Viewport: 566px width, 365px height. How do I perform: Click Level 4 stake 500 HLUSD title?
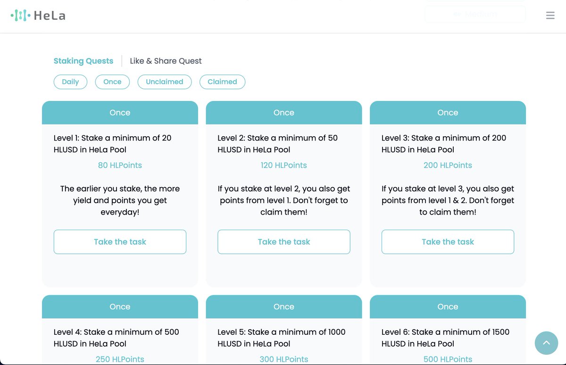click(x=117, y=338)
